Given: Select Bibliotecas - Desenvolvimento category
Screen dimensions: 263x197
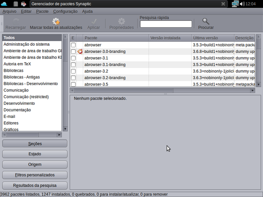Looking at the screenshot, I should point(32,84).
